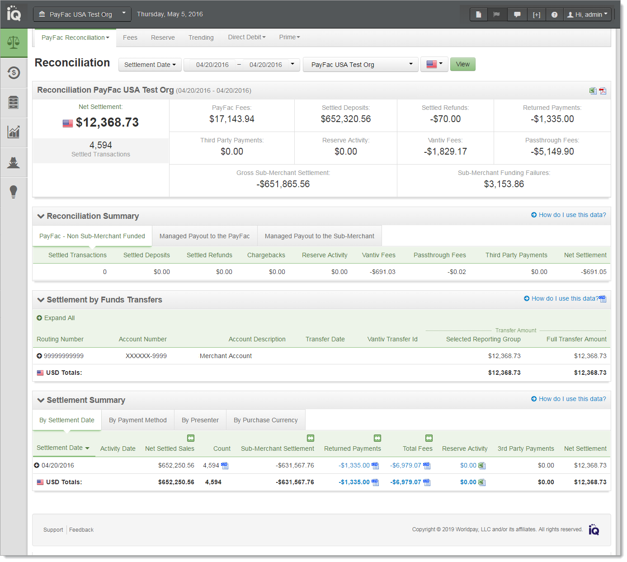Viewport: 627px width, 562px height.
Task: Click the chat bubble icon in toolbar
Action: pyautogui.click(x=517, y=14)
